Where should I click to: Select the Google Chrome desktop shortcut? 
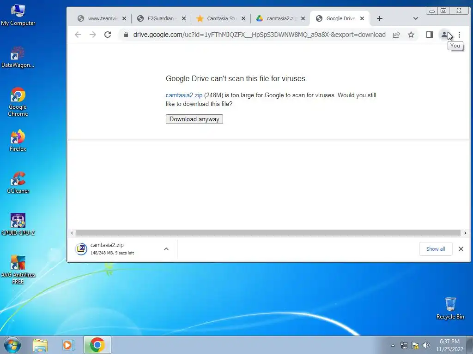tap(18, 102)
